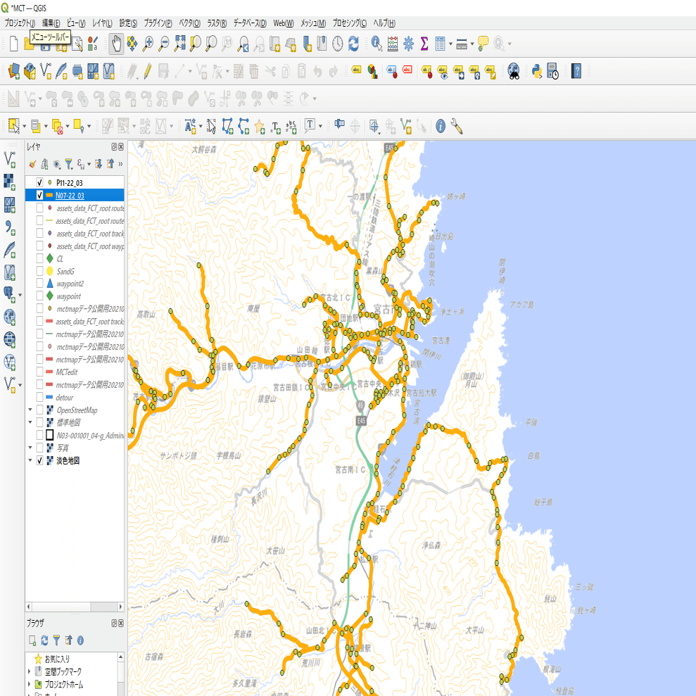
Task: Open the attribute table dropdown arrow
Action: point(451,44)
